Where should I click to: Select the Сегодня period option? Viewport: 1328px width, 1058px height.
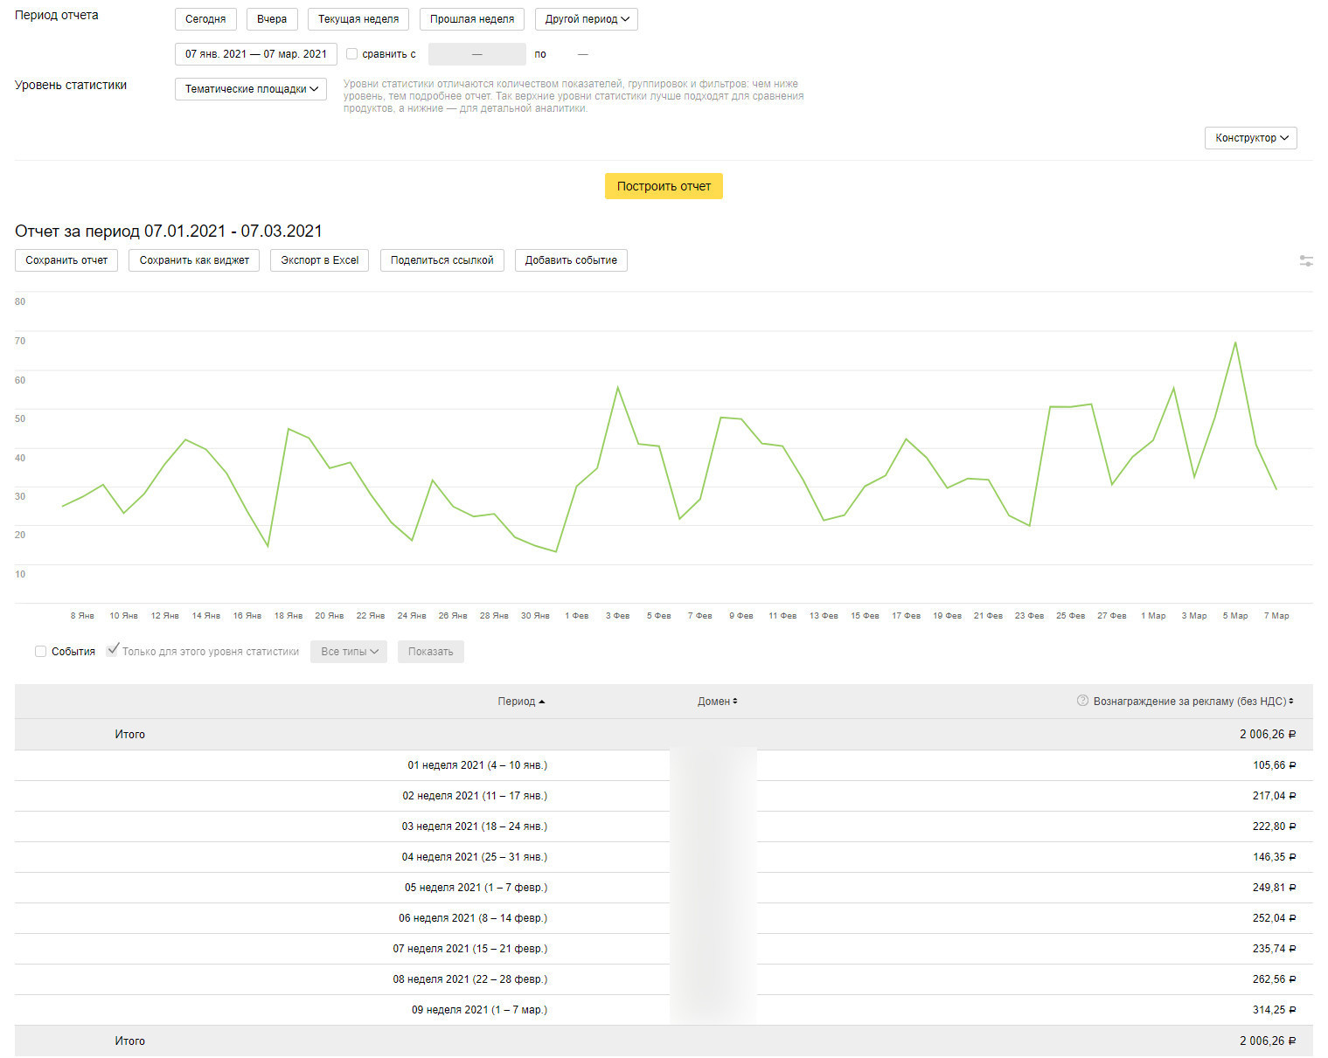tap(205, 19)
